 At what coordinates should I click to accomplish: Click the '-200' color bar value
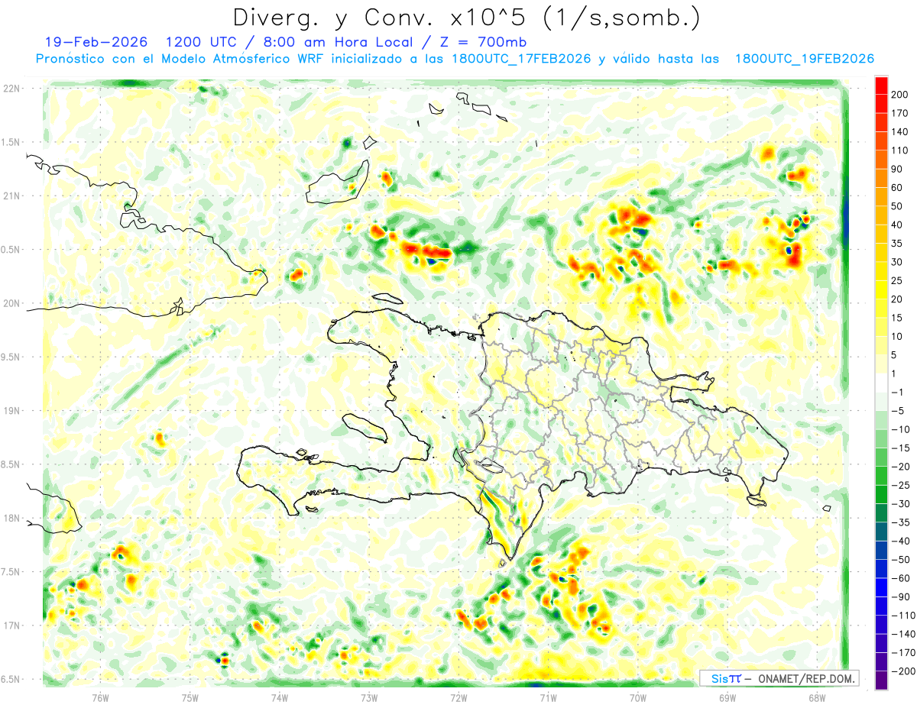(904, 671)
